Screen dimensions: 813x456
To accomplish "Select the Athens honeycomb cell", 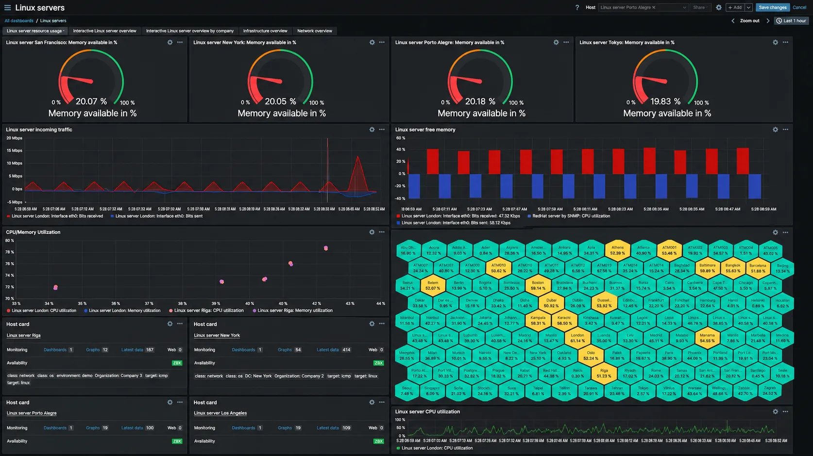I will (x=617, y=250).
